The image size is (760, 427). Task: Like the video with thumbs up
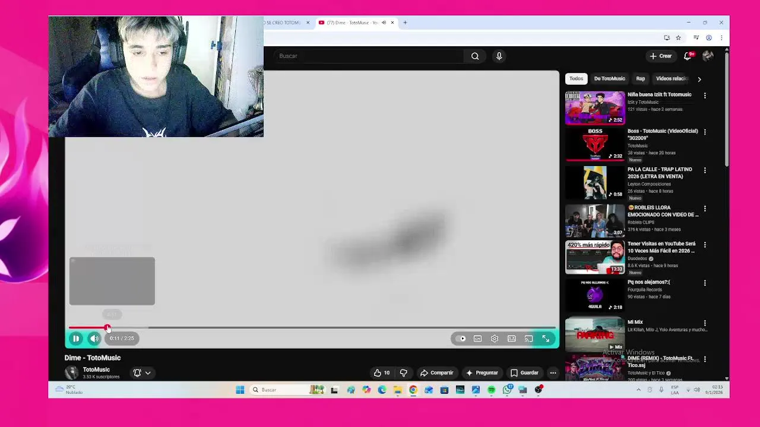click(x=382, y=373)
